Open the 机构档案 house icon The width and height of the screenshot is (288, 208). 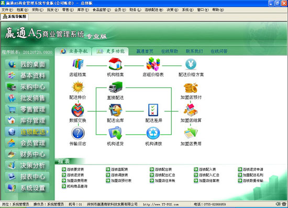[x=115, y=64]
